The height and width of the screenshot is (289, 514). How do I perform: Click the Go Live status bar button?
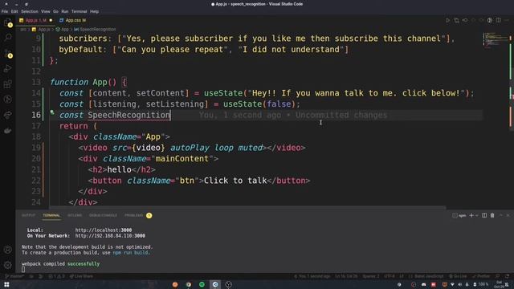click(458, 276)
